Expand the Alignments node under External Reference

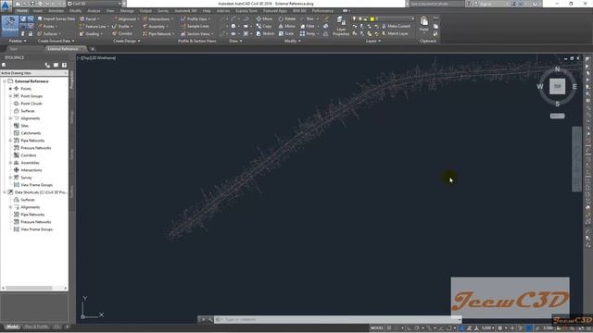(x=10, y=118)
